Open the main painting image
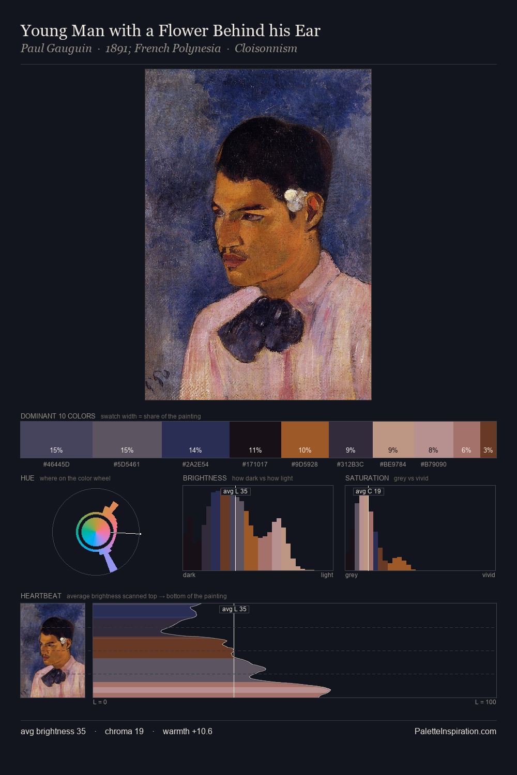Image resolution: width=517 pixels, height=775 pixels. click(x=258, y=235)
